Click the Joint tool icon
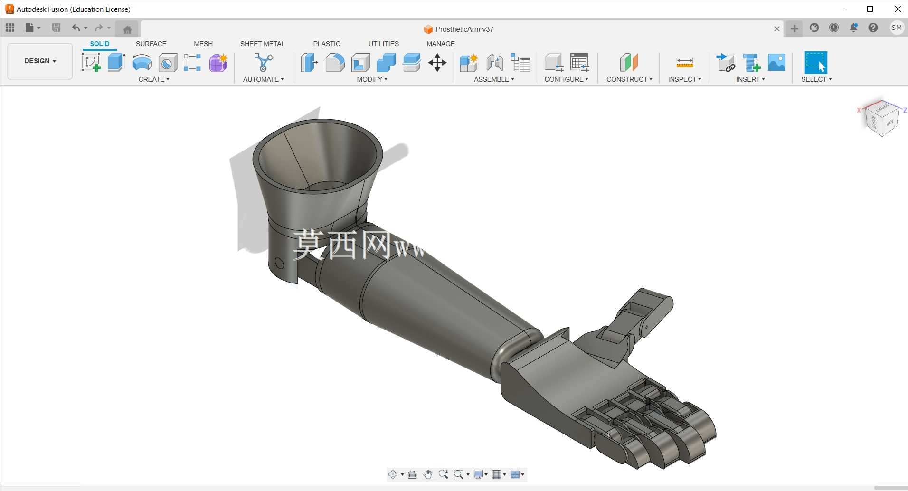Image resolution: width=908 pixels, height=491 pixels. click(495, 63)
